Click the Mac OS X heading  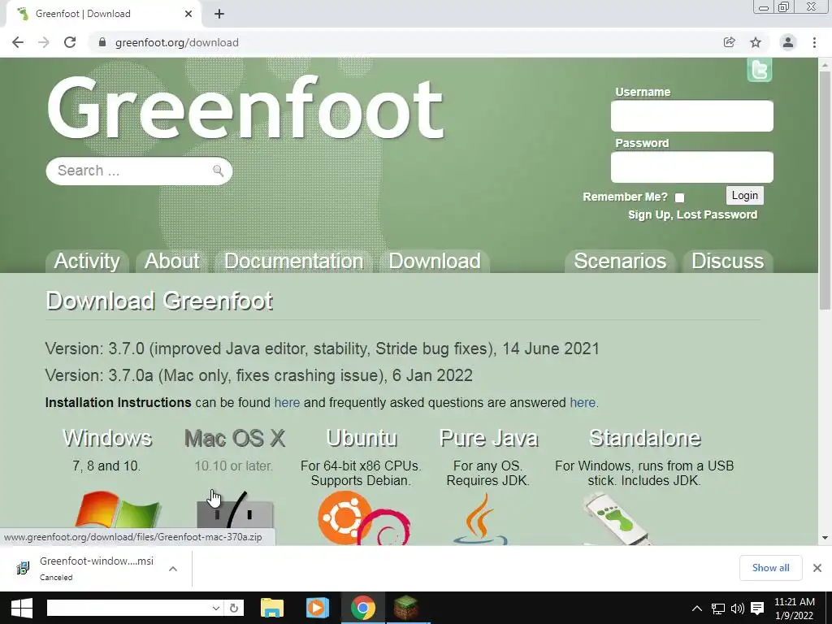[235, 438]
